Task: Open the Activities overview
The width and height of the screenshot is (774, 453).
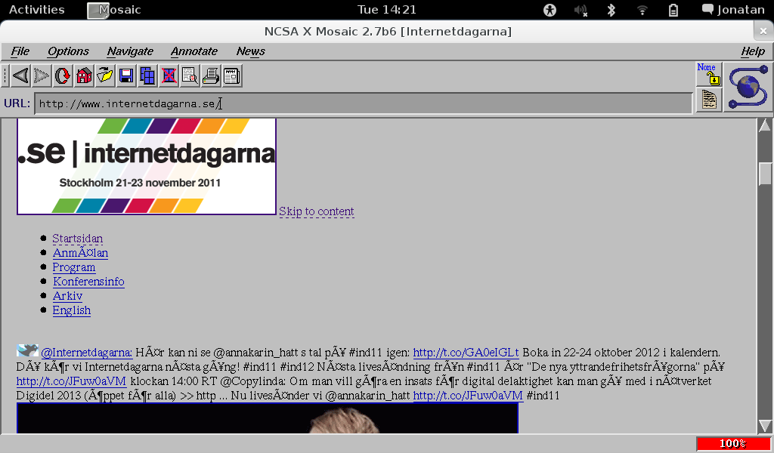Action: 36,10
